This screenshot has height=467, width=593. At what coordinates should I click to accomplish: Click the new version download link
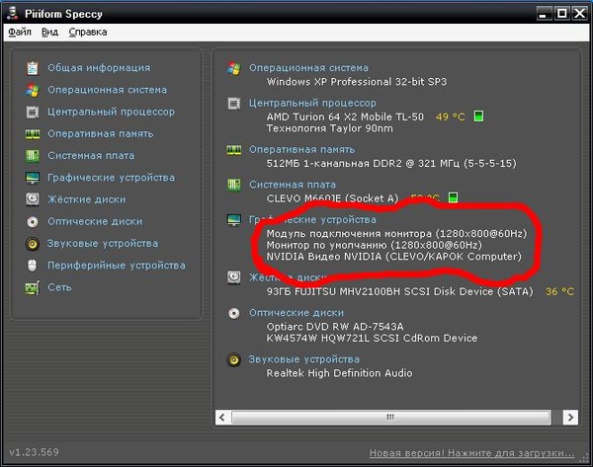click(x=472, y=453)
